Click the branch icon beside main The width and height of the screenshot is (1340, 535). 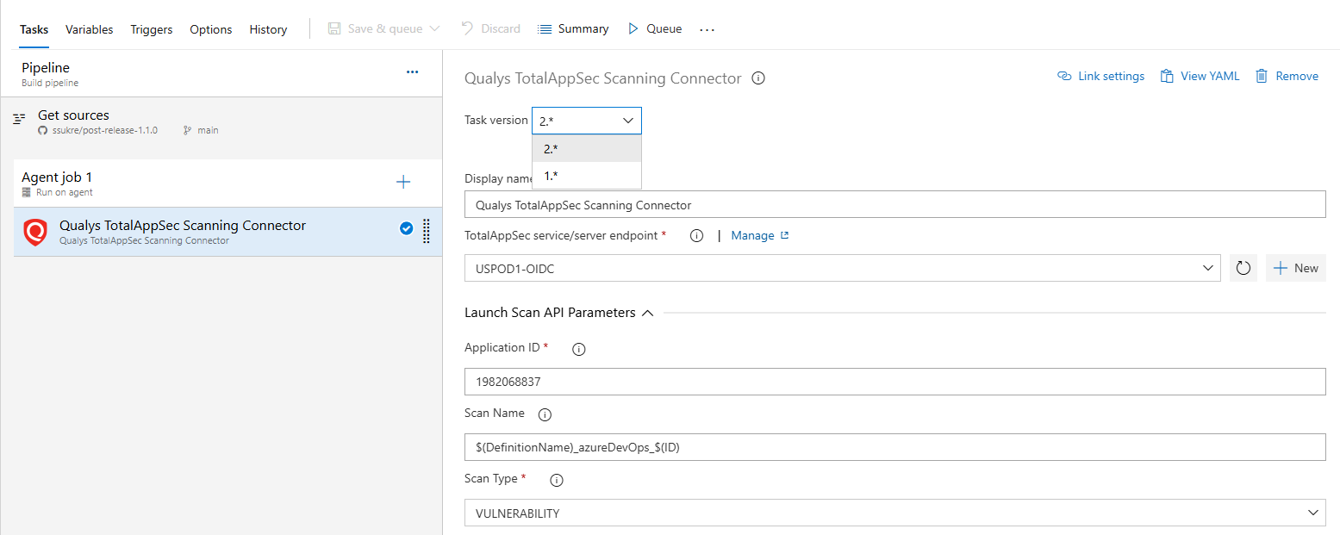click(x=187, y=131)
